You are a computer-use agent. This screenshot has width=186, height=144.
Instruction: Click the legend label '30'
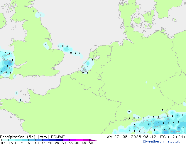tap(64, 143)
